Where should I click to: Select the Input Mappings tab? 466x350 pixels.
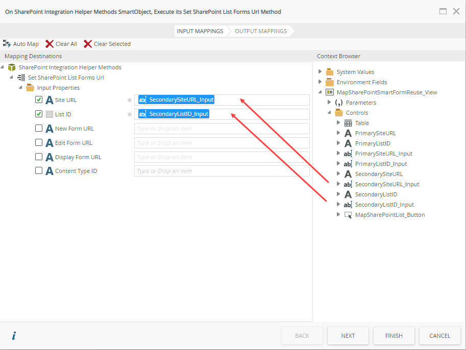coord(200,31)
